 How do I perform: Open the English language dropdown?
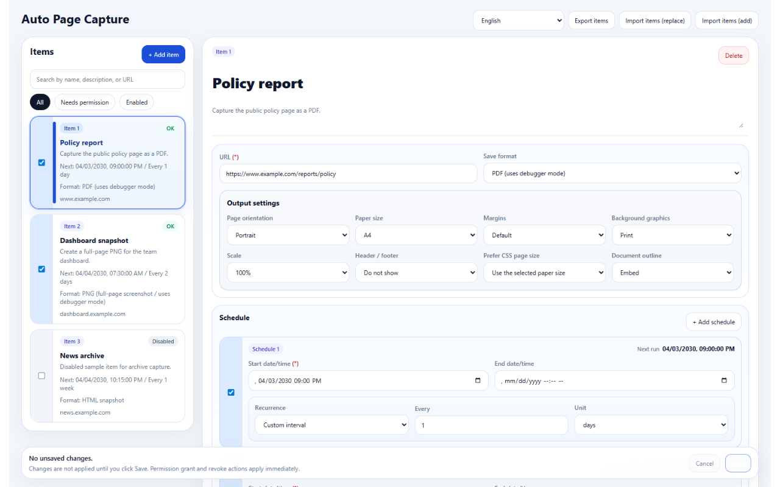tap(519, 21)
